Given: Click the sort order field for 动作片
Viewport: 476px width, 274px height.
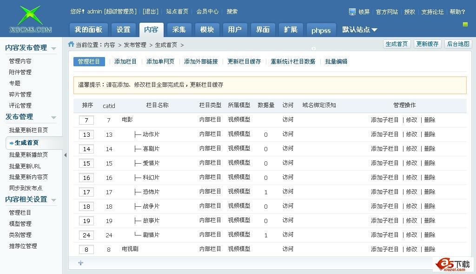Looking at the screenshot, I should point(86,134).
